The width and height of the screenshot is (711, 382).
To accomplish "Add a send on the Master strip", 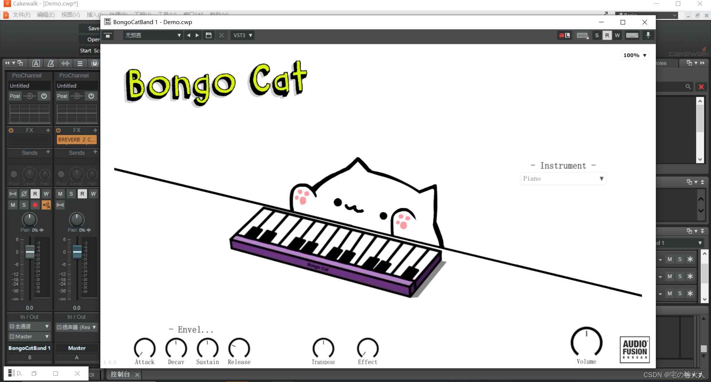I will pos(95,152).
